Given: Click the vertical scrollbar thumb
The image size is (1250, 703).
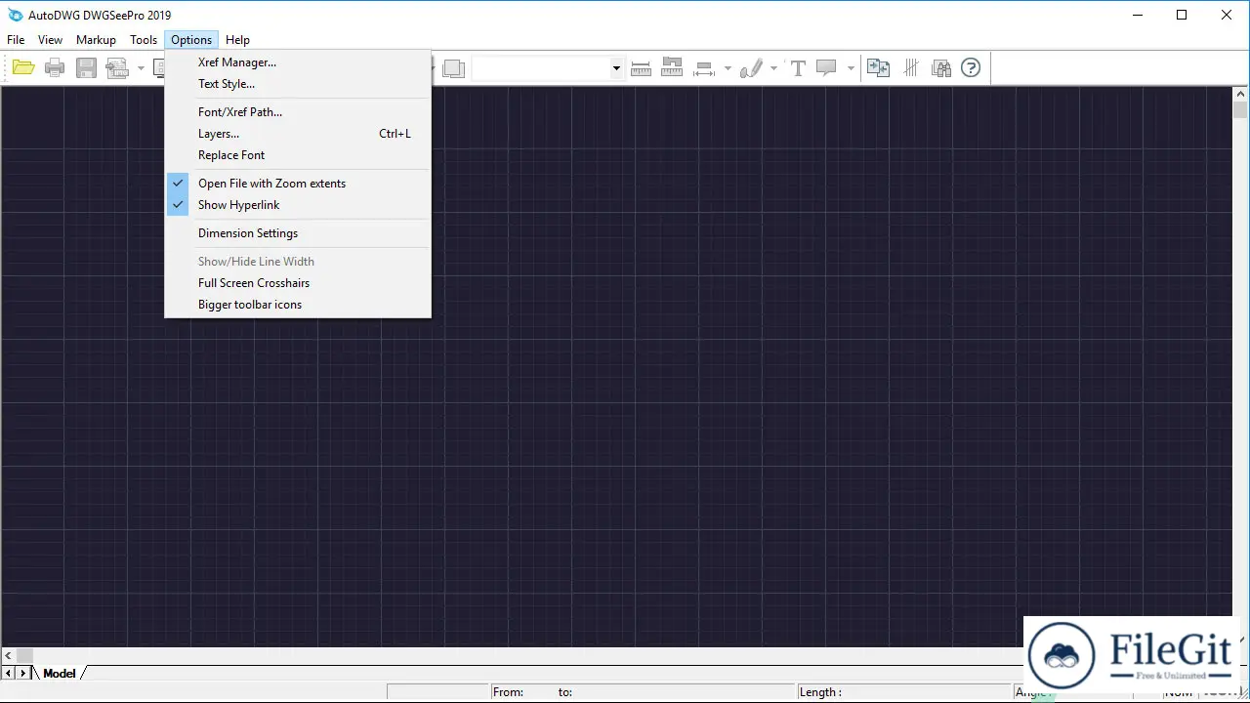Looking at the screenshot, I should [x=1241, y=110].
